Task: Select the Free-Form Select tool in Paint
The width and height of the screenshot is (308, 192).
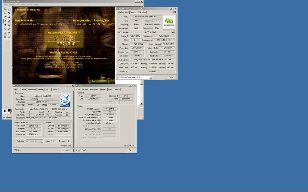Action: 5,9
